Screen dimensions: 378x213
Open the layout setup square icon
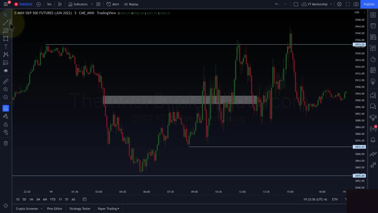click(x=296, y=4)
